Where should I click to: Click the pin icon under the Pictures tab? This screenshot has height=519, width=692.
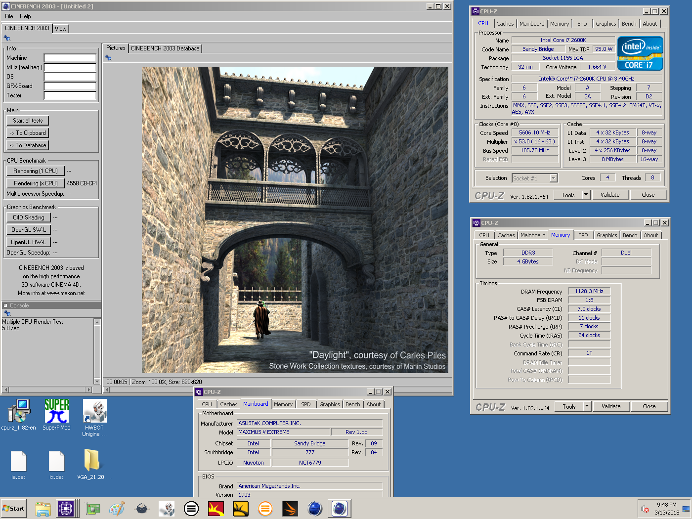click(x=108, y=58)
